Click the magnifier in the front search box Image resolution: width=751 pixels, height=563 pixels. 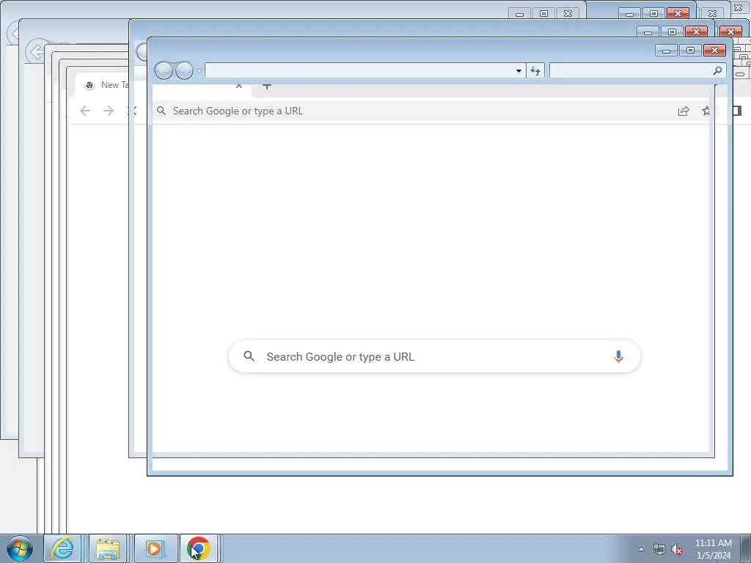717,70
